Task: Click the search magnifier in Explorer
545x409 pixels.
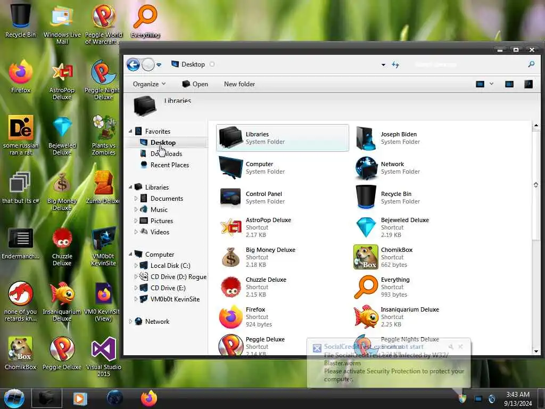Action: (531, 64)
